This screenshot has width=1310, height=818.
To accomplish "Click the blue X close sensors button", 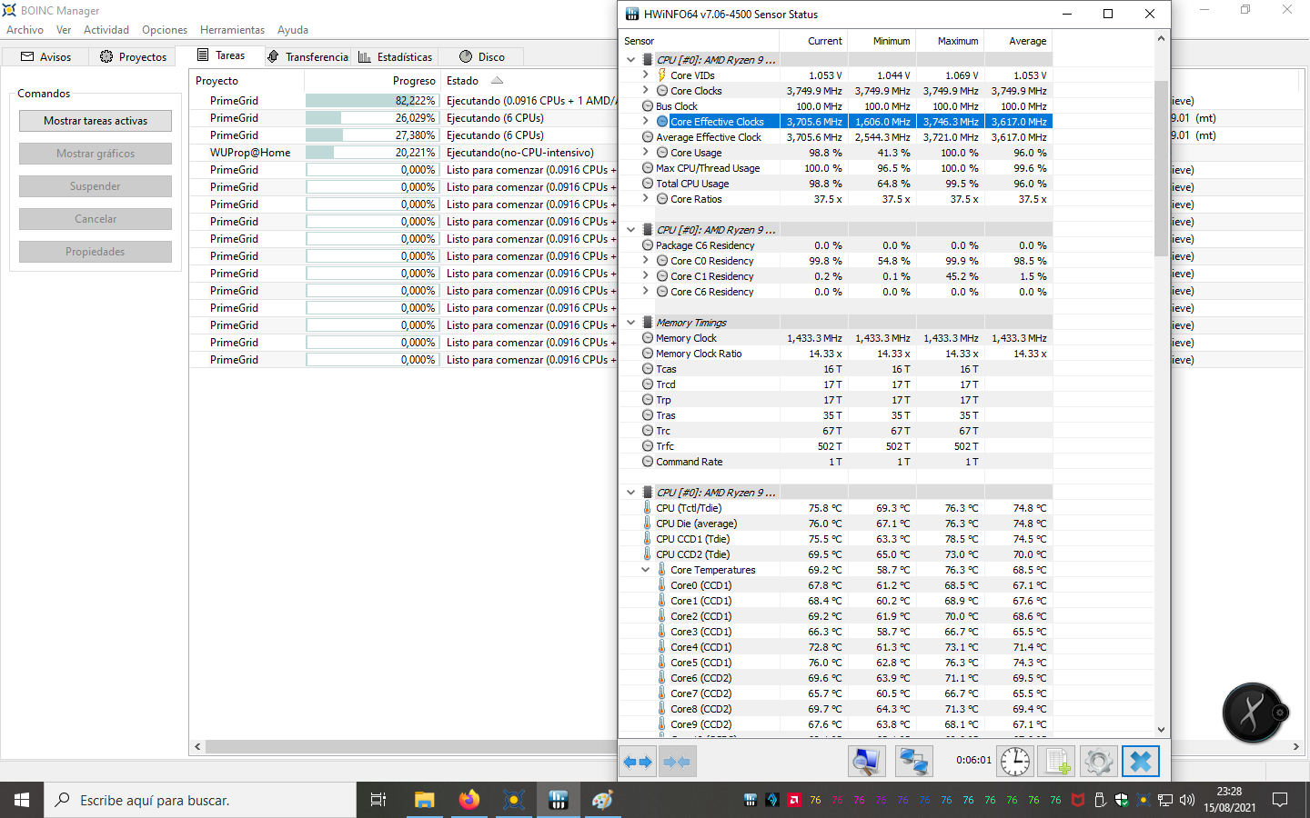I will click(x=1141, y=762).
